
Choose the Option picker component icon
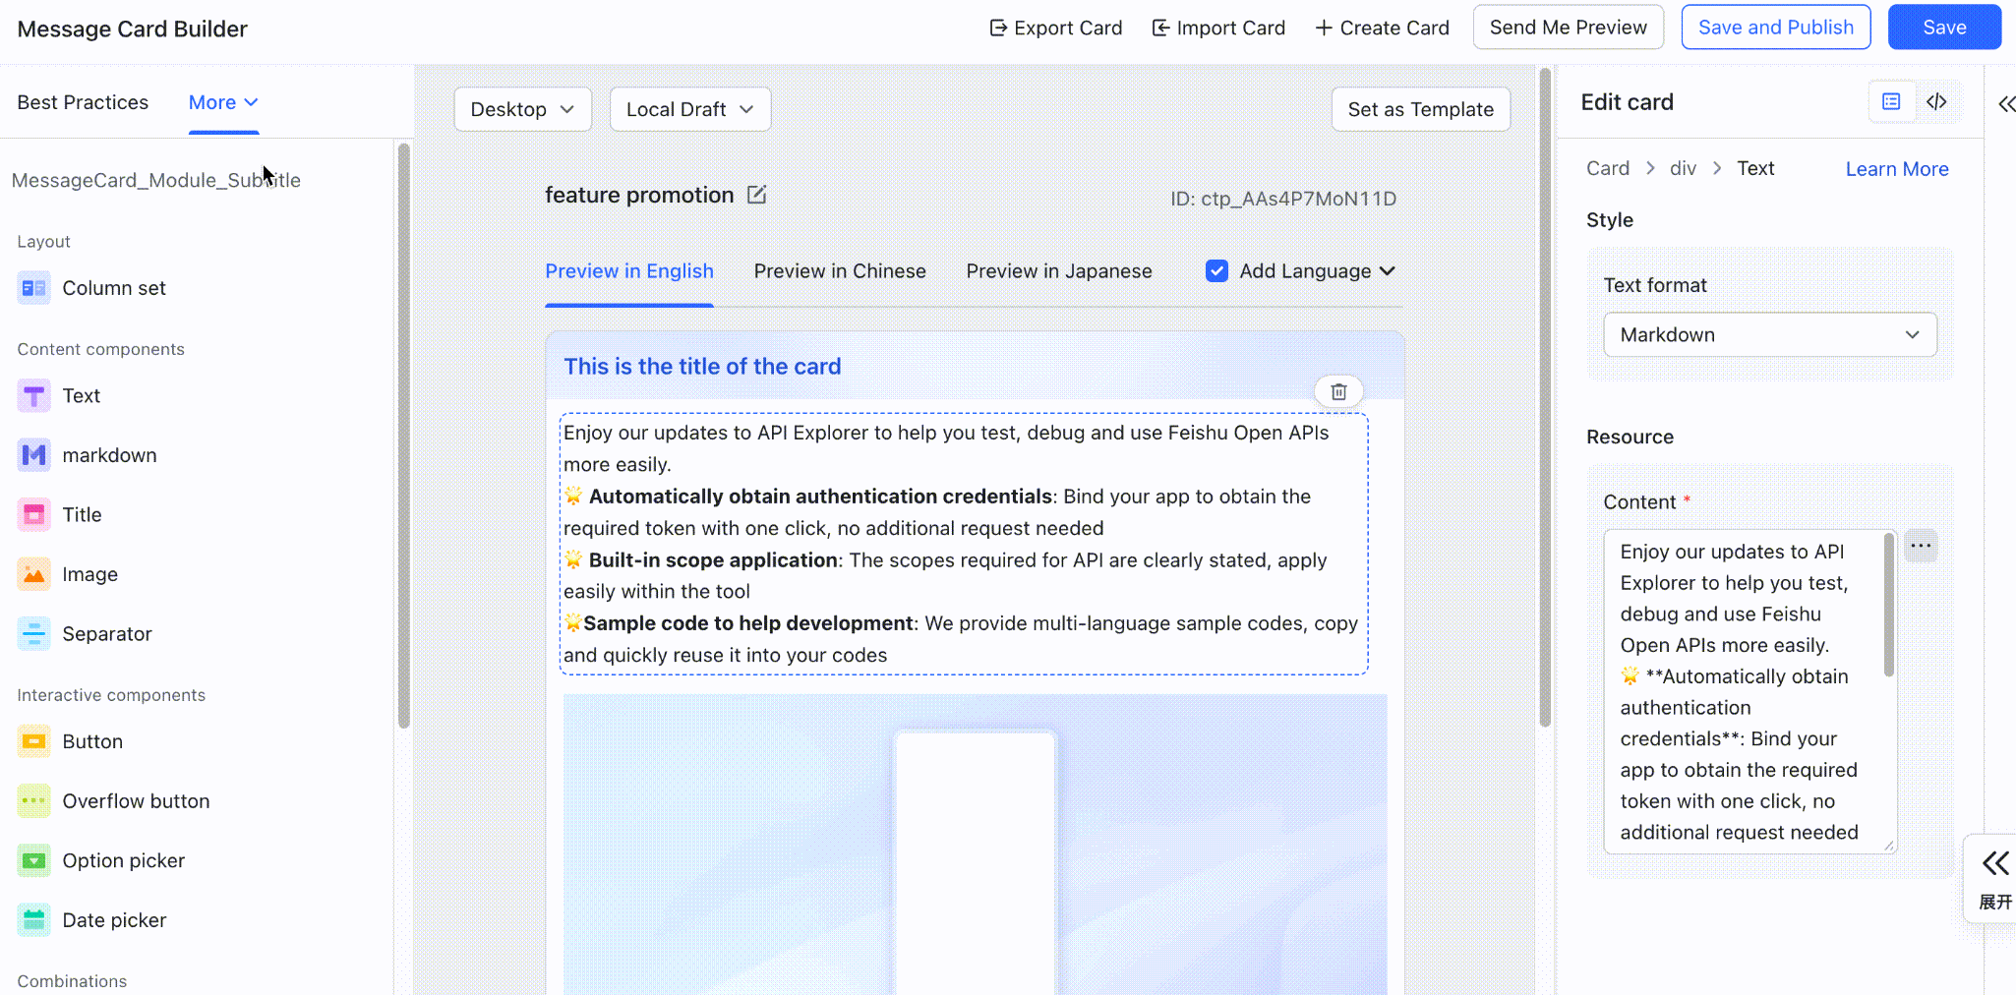point(33,861)
